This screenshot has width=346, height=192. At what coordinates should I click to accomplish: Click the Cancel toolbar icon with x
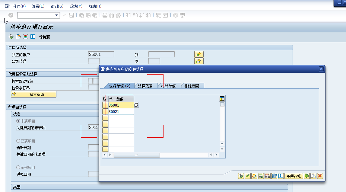(x=95, y=15)
